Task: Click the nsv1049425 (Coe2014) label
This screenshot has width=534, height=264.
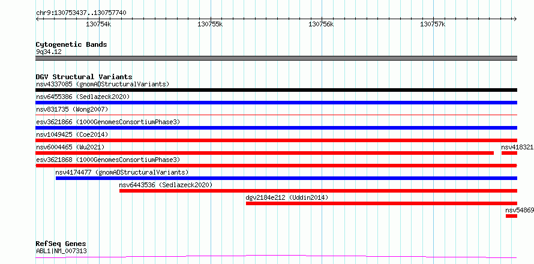Action: coord(72,134)
